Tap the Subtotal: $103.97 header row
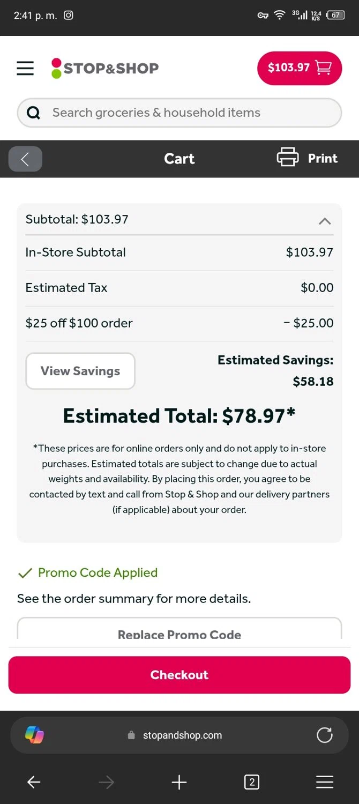The image size is (359, 804). (161, 219)
